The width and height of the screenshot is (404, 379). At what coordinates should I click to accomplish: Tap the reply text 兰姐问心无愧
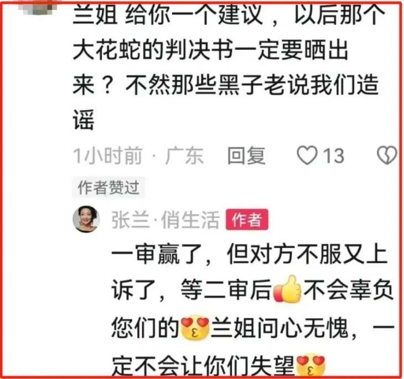pyautogui.click(x=279, y=328)
